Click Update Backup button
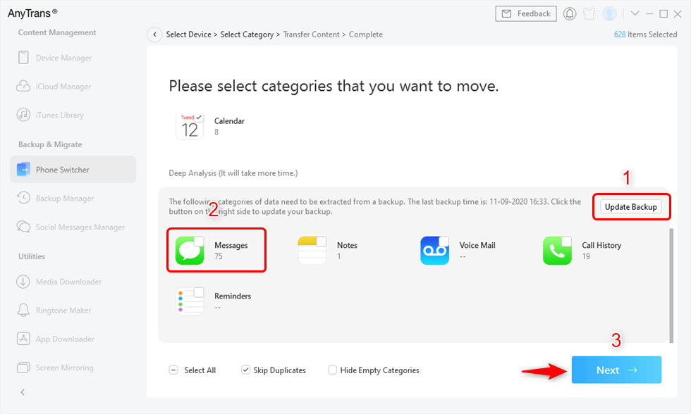Viewport: 691px width, 414px height. (630, 207)
